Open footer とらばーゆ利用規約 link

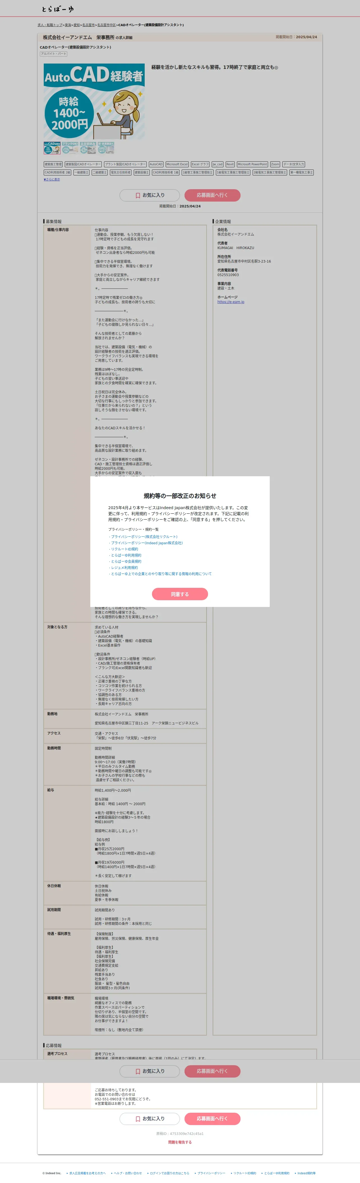coord(277,1173)
